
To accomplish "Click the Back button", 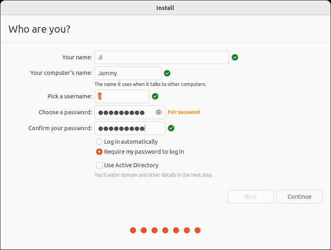I will click(250, 196).
